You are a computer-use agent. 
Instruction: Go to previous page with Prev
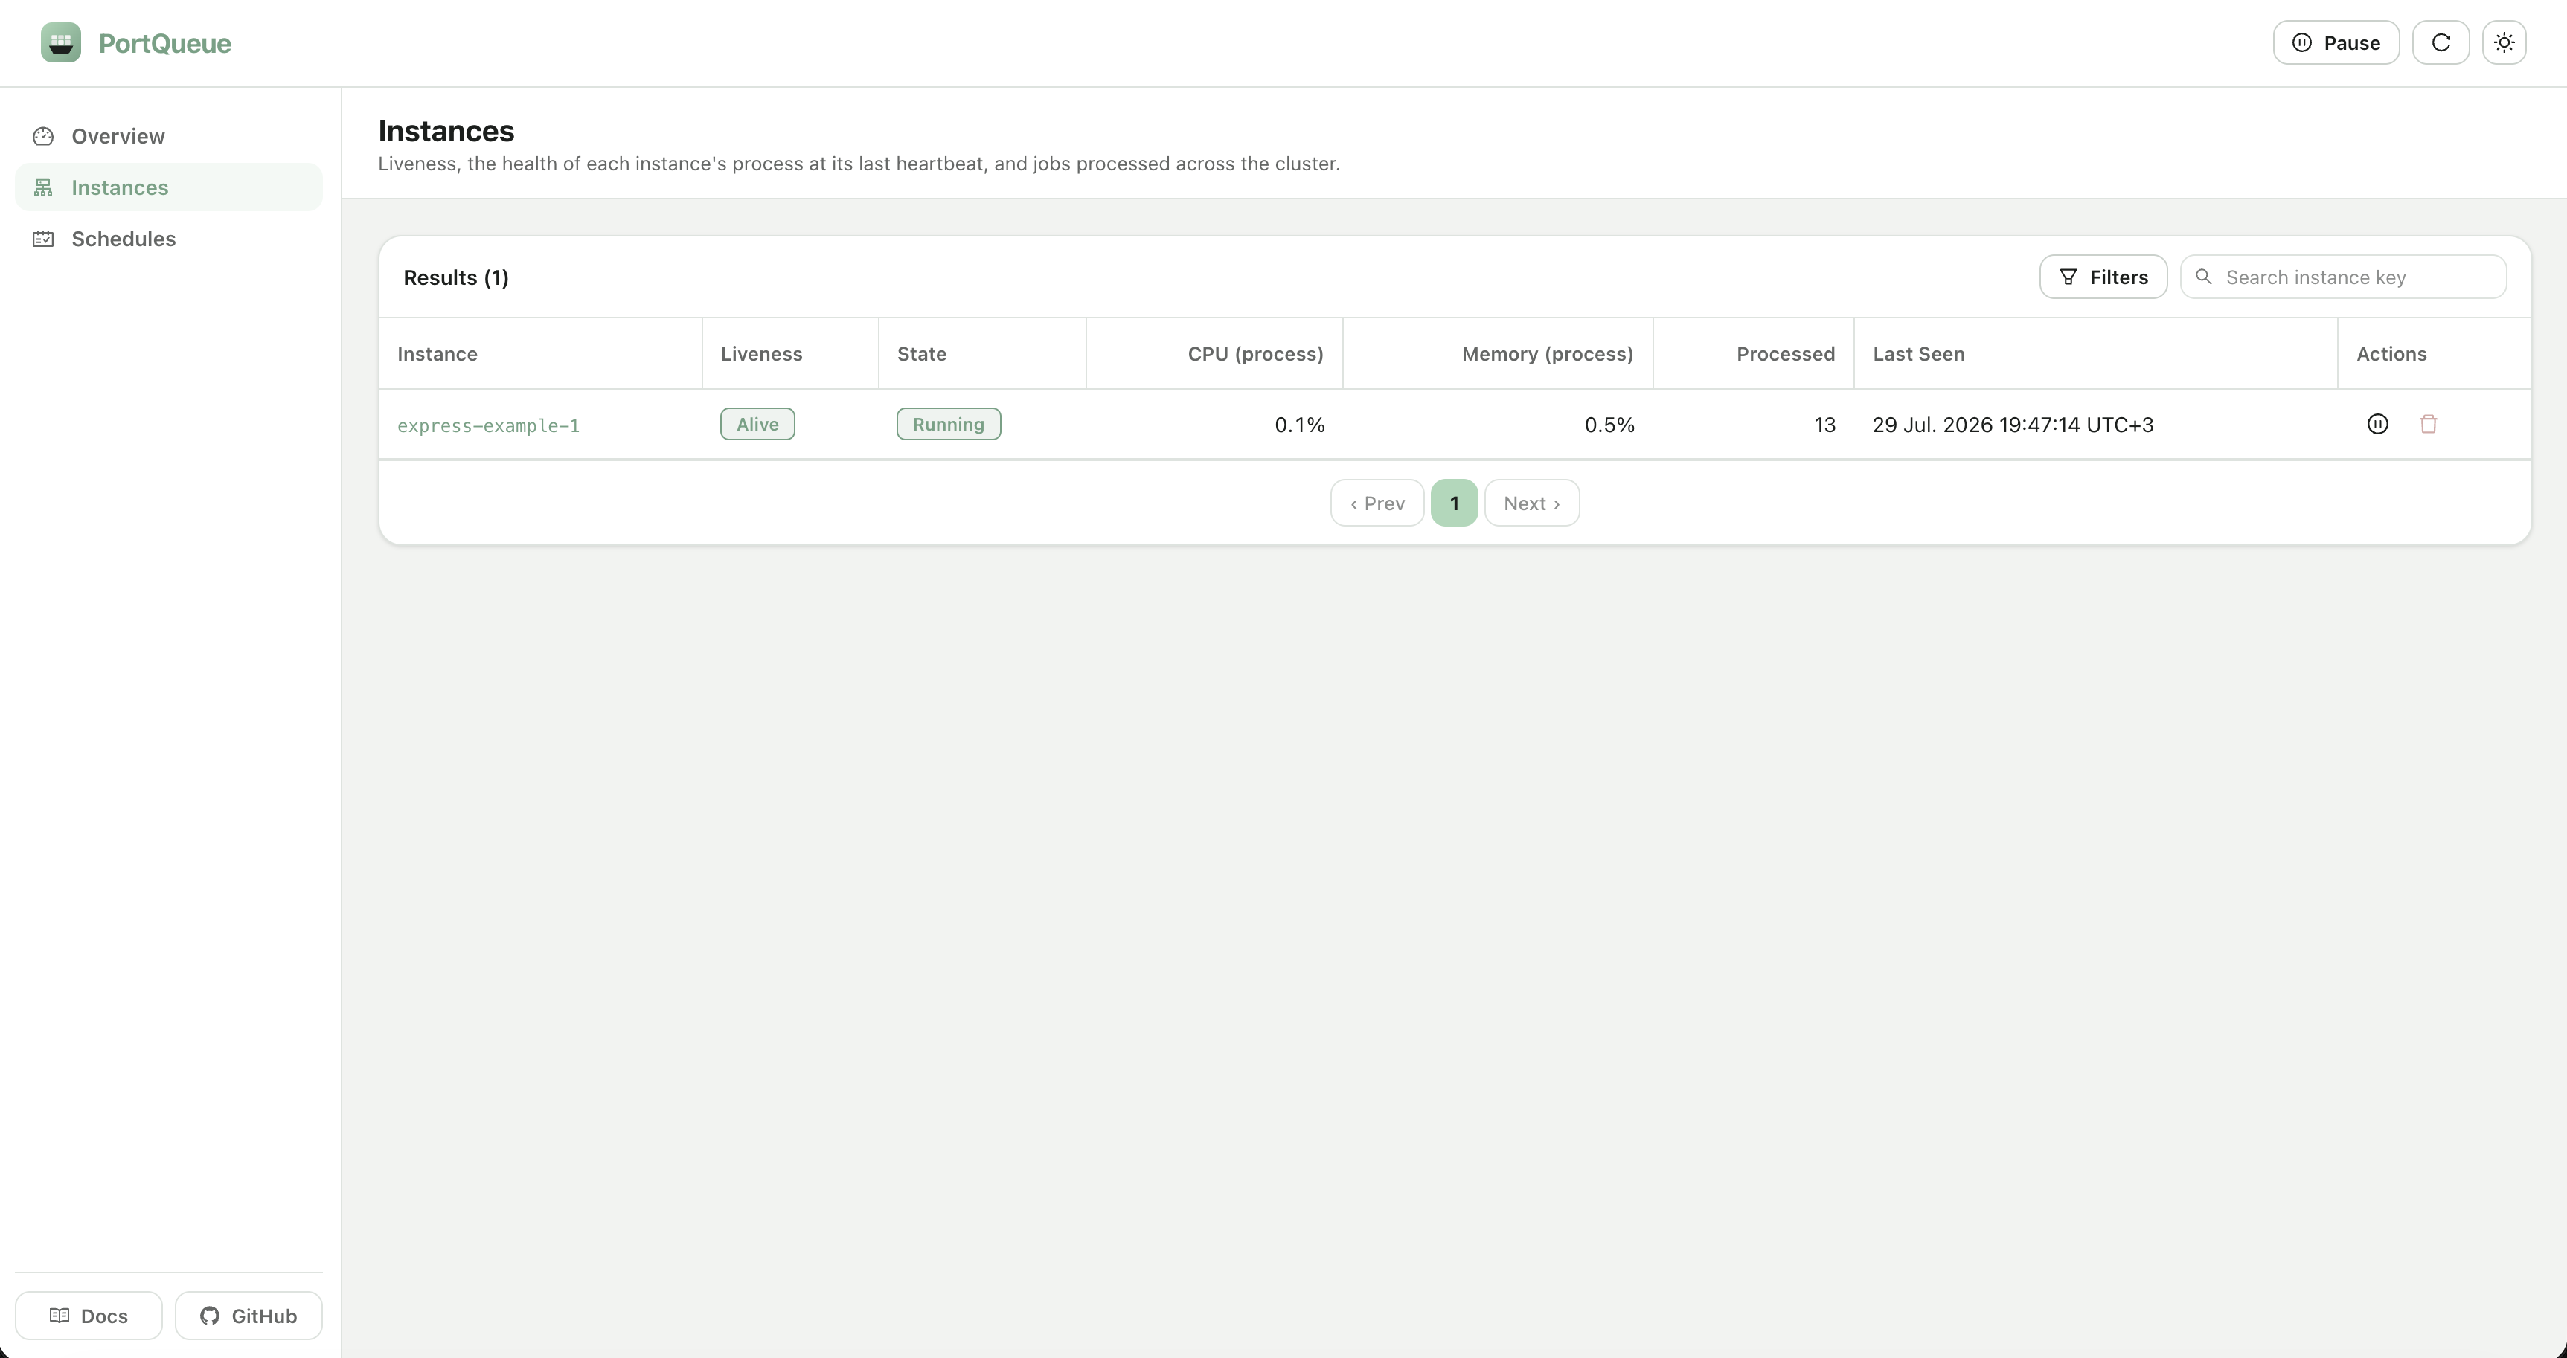1377,503
